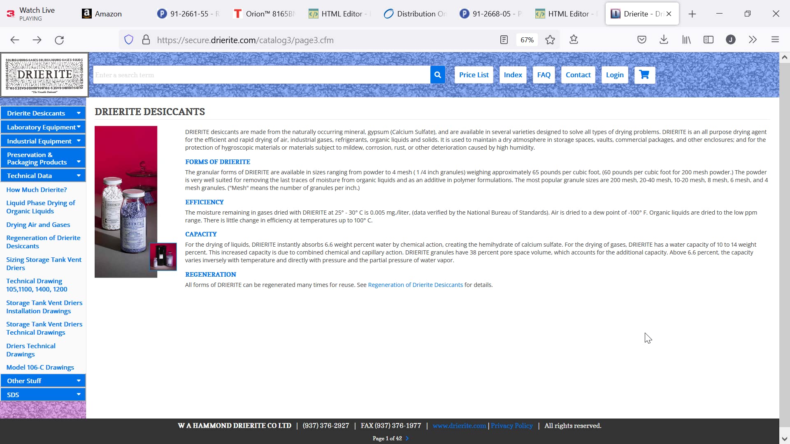Go back to previous page
Image resolution: width=790 pixels, height=444 pixels.
(x=15, y=40)
